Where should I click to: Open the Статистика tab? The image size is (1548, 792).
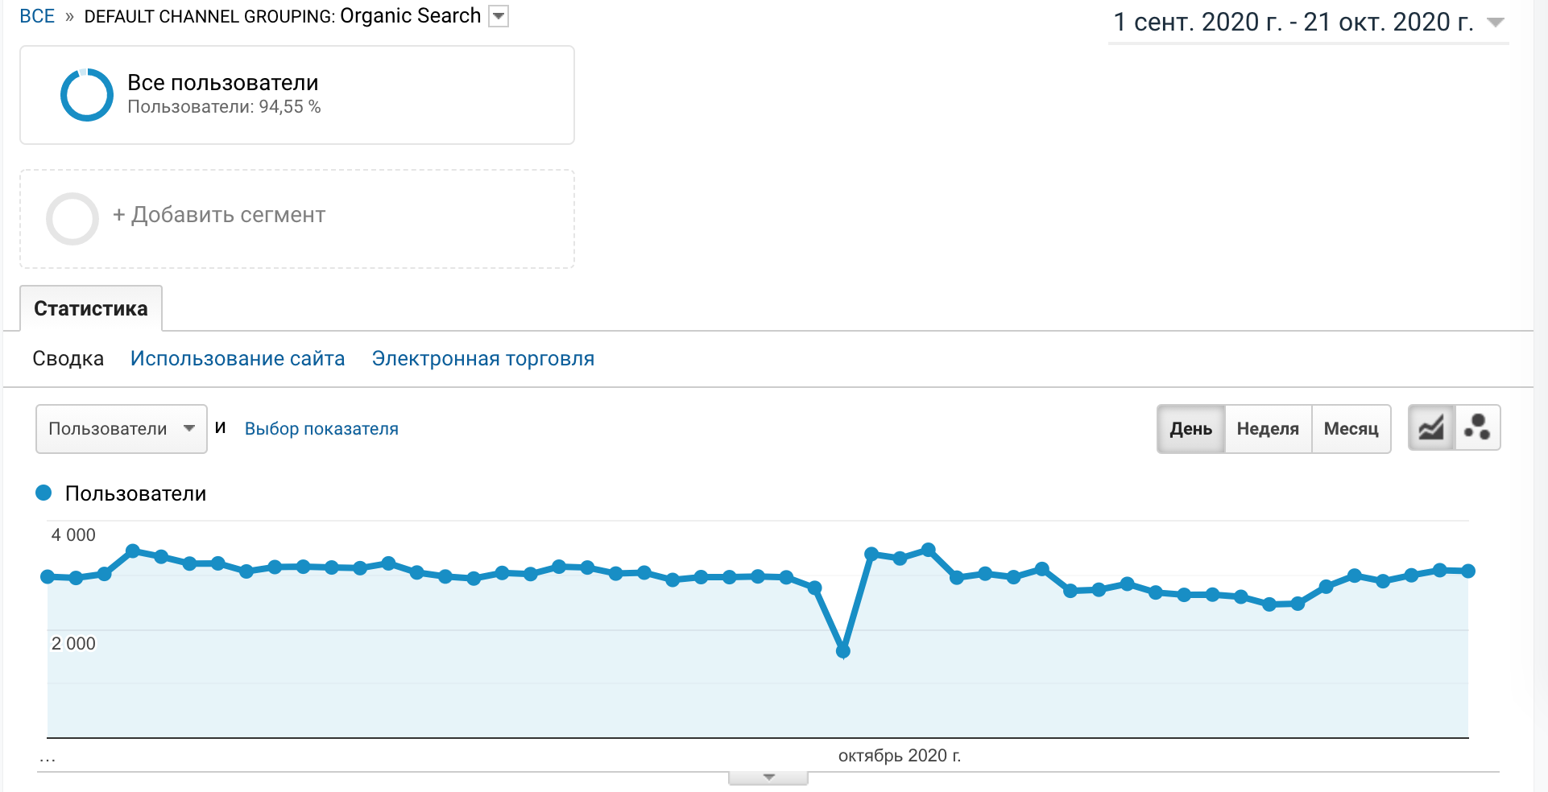91,309
